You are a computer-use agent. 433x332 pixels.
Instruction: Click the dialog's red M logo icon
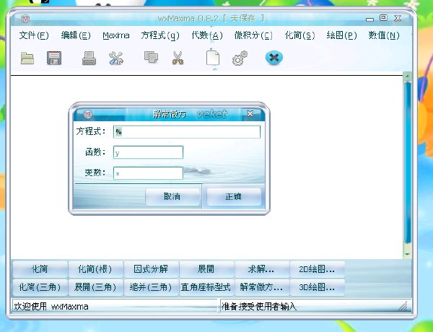click(x=88, y=114)
